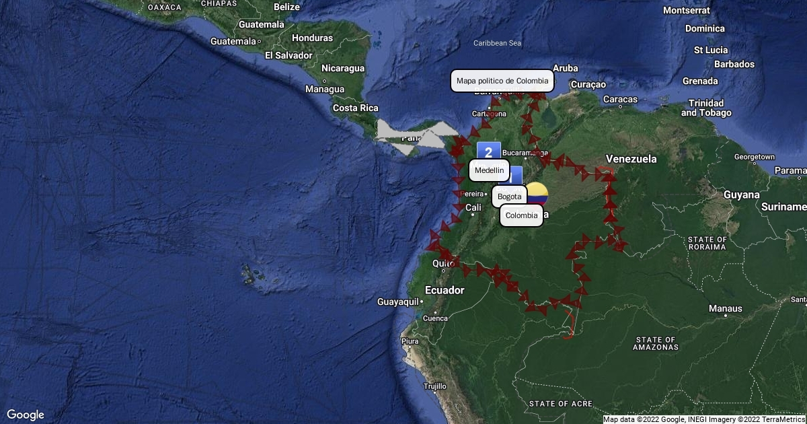The width and height of the screenshot is (807, 424).
Task: Click the Trujillo city label
Action: click(x=435, y=387)
